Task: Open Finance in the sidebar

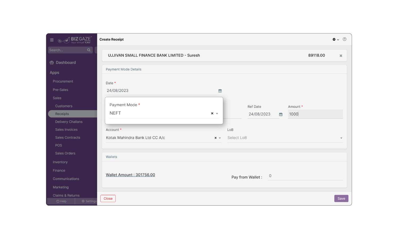Action: tap(59, 170)
